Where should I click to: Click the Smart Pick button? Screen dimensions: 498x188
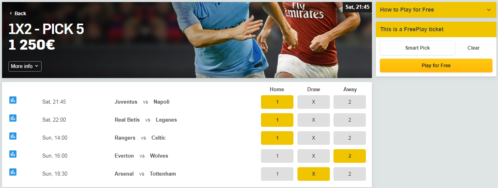point(417,48)
